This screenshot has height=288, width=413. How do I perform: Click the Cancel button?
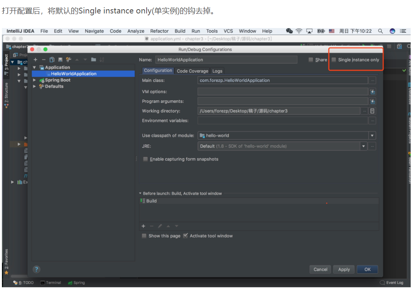point(320,269)
